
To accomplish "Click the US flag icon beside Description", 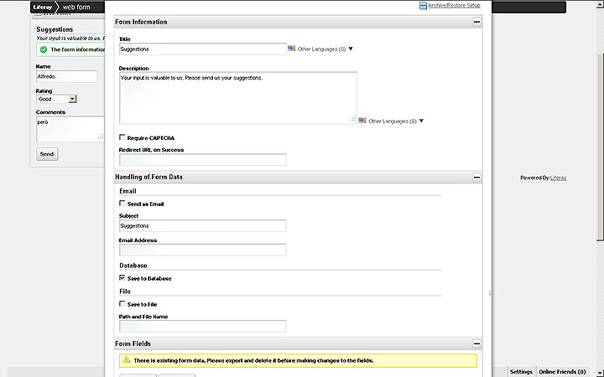I will click(x=362, y=121).
